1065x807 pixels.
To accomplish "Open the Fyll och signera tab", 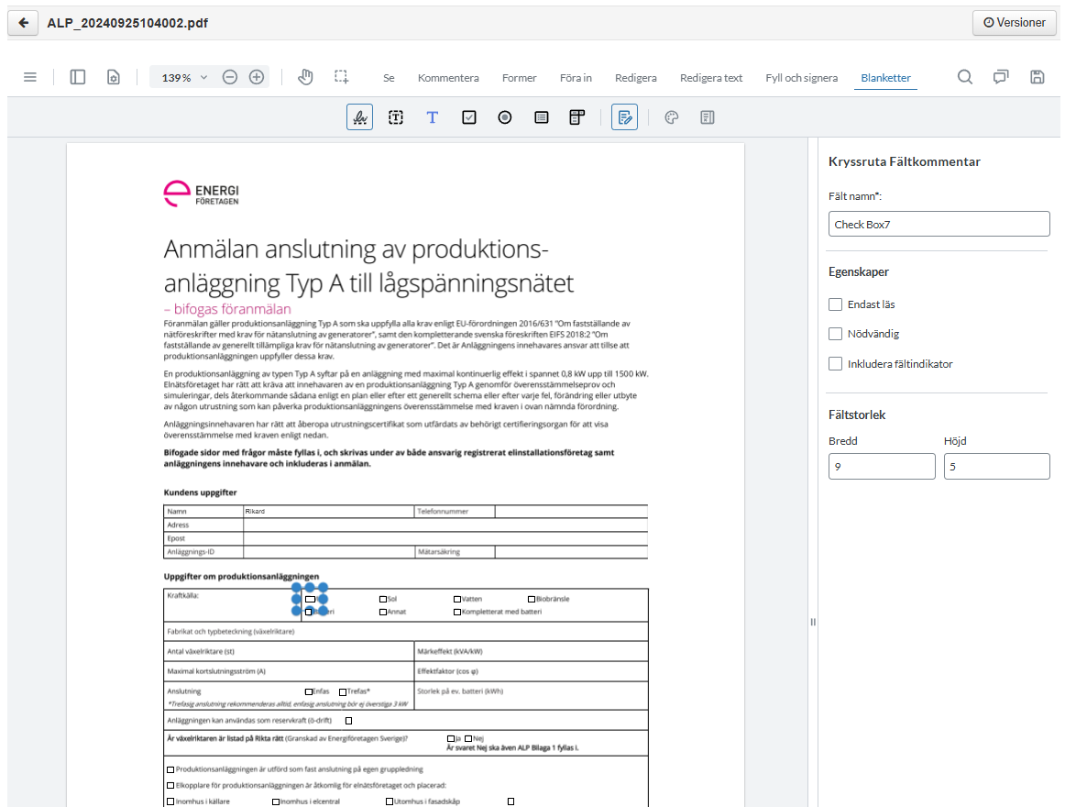I will tap(801, 78).
